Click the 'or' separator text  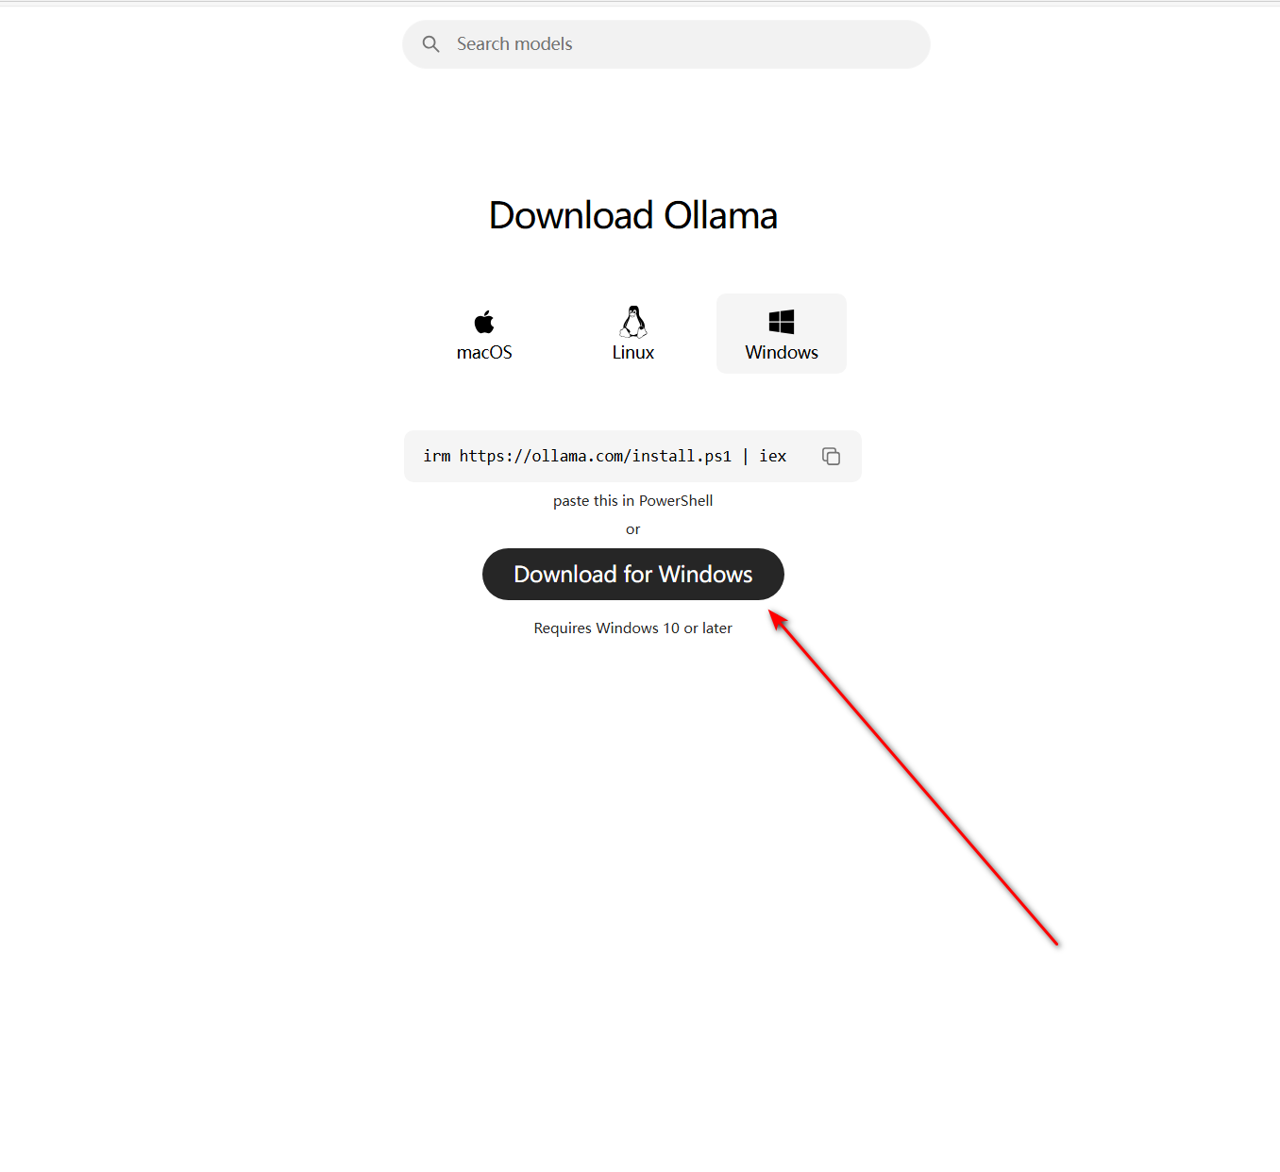click(x=633, y=529)
